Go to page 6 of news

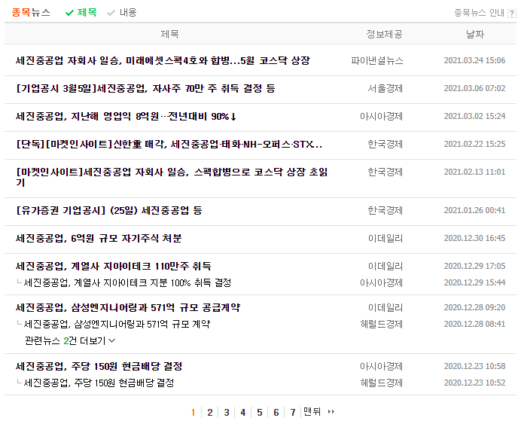pos(276,413)
